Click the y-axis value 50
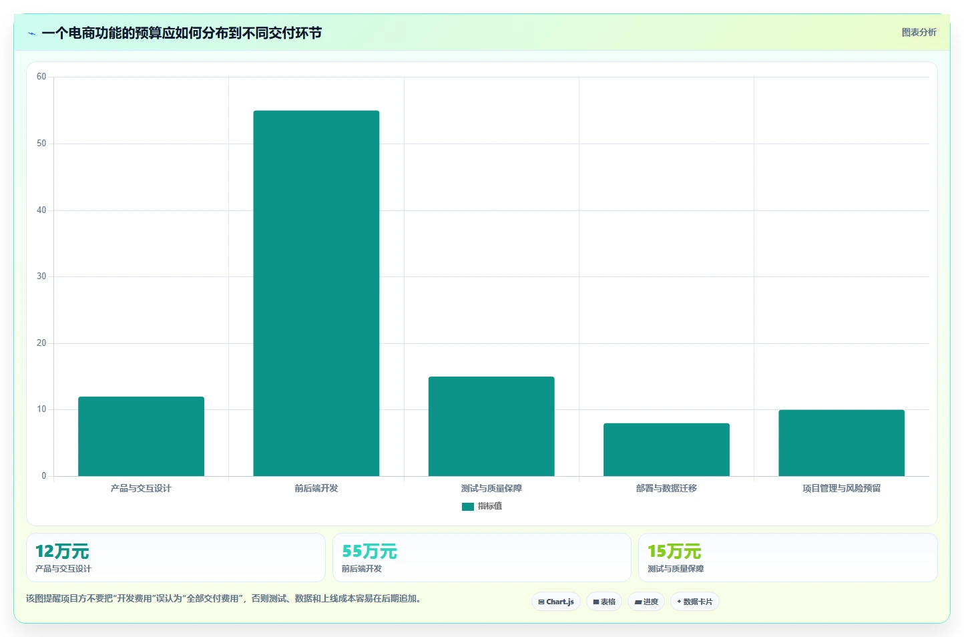The width and height of the screenshot is (964, 637). tap(41, 144)
